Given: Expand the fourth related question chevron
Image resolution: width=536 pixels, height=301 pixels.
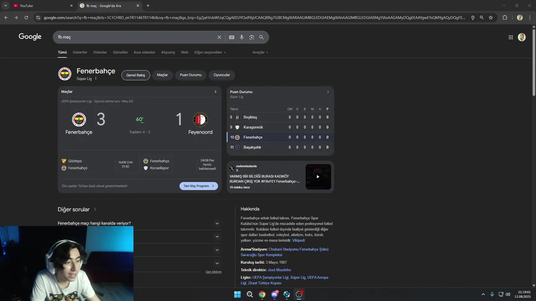Looking at the screenshot, I should coord(217,263).
